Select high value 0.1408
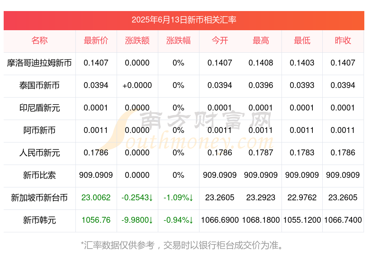 coord(261,63)
